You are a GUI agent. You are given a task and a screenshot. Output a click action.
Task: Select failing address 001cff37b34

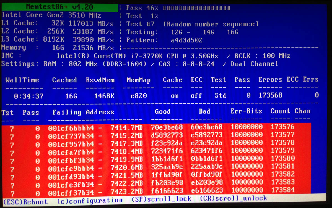pos(71,192)
